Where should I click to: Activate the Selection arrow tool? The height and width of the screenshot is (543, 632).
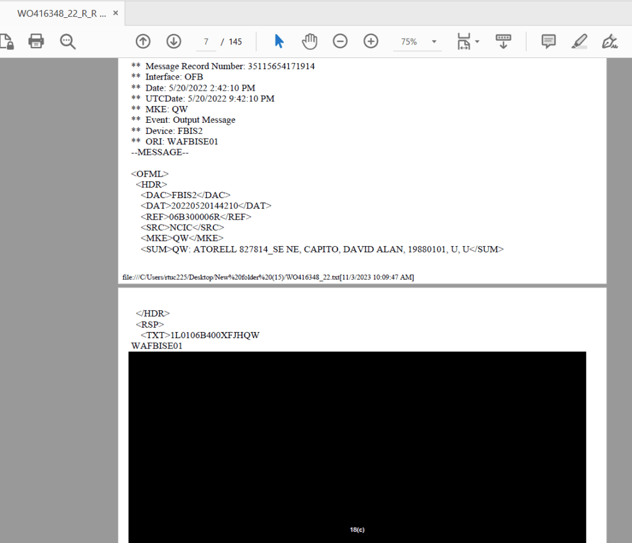[x=279, y=41]
